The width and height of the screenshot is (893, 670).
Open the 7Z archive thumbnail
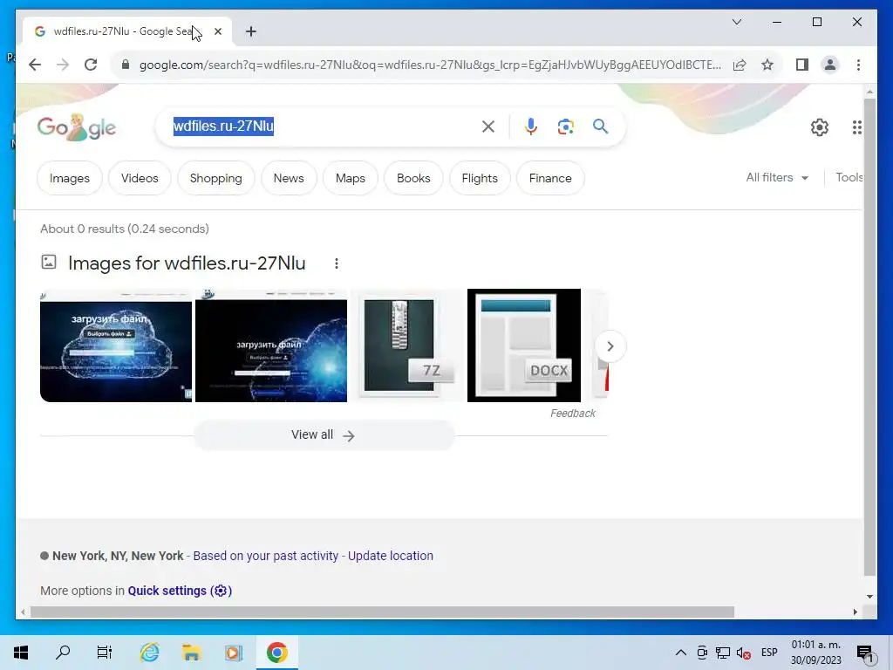pos(406,345)
